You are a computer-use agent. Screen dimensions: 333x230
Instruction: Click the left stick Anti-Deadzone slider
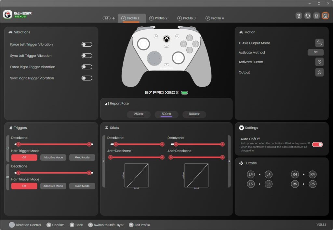coord(137,158)
